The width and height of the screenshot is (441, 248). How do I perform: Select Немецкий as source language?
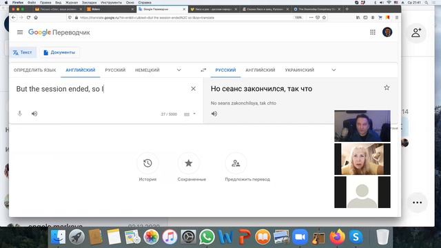coord(147,70)
